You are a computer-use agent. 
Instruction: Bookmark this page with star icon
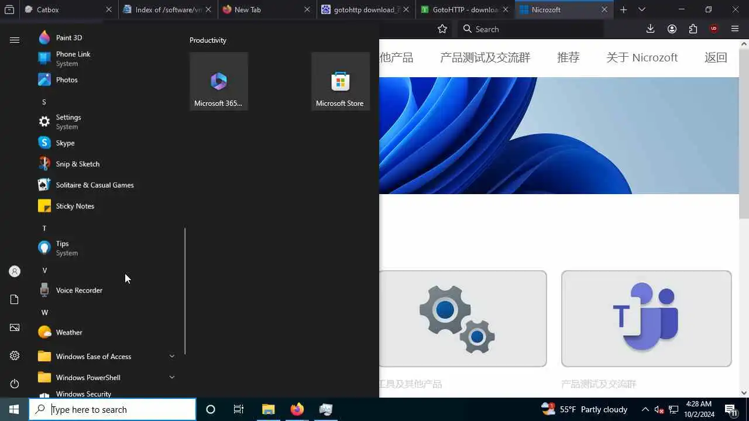[x=442, y=29]
